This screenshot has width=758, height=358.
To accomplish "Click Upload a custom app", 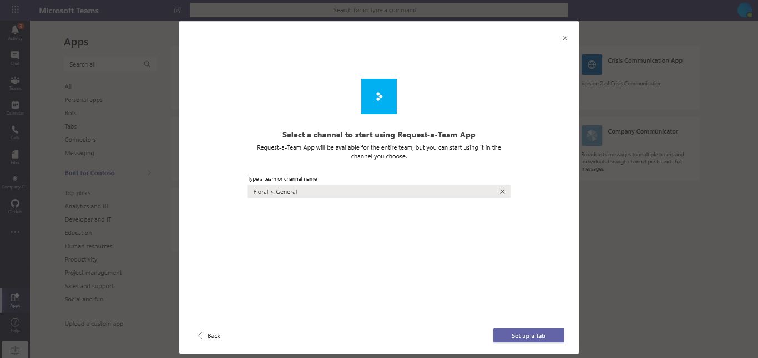I will tap(94, 324).
